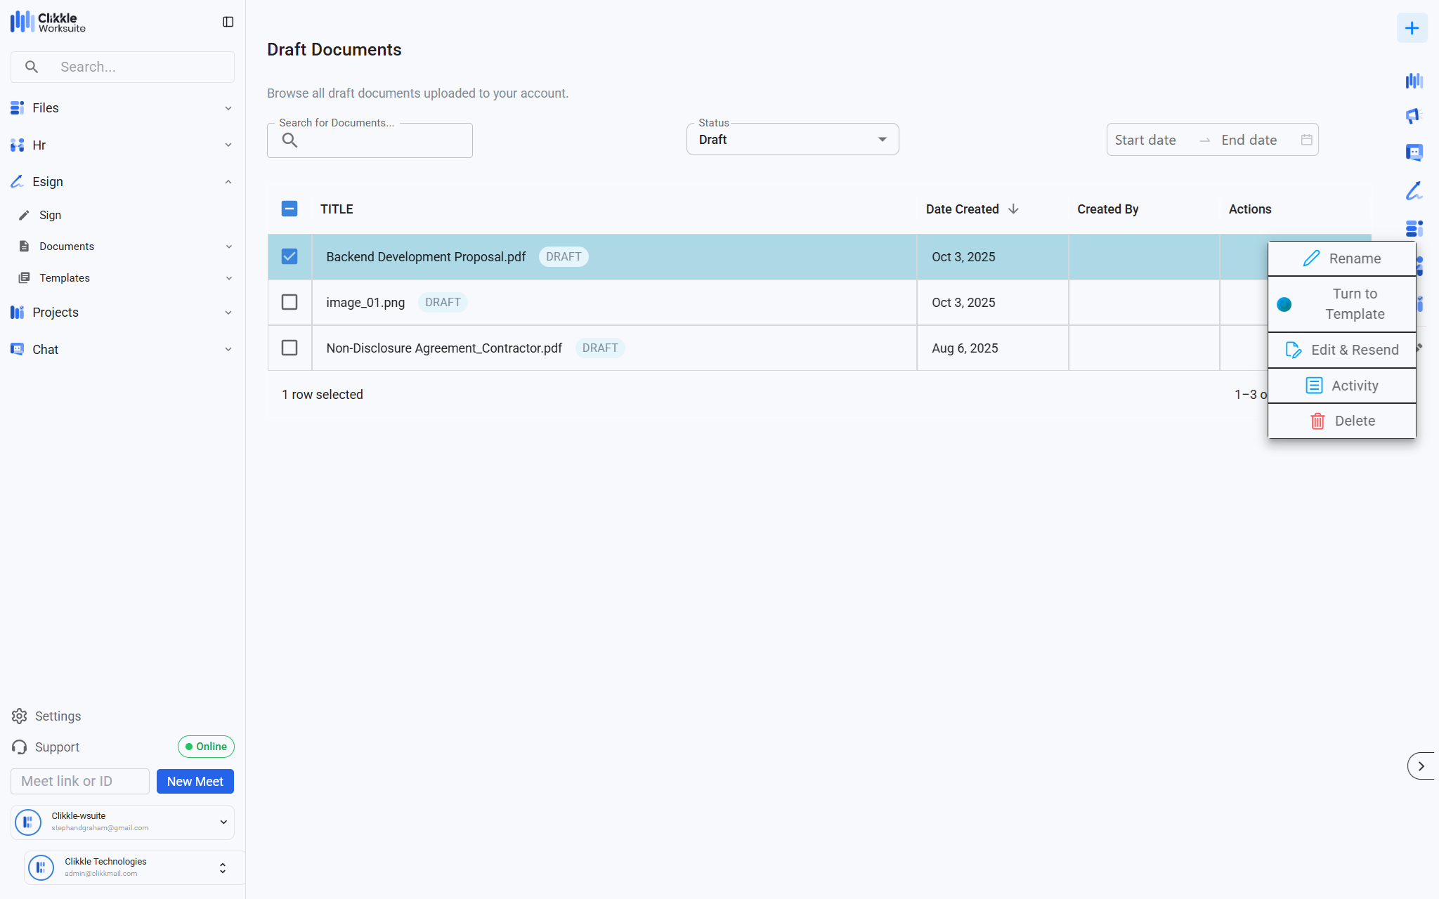Click the Esign pen icon in right rail

point(1414,190)
